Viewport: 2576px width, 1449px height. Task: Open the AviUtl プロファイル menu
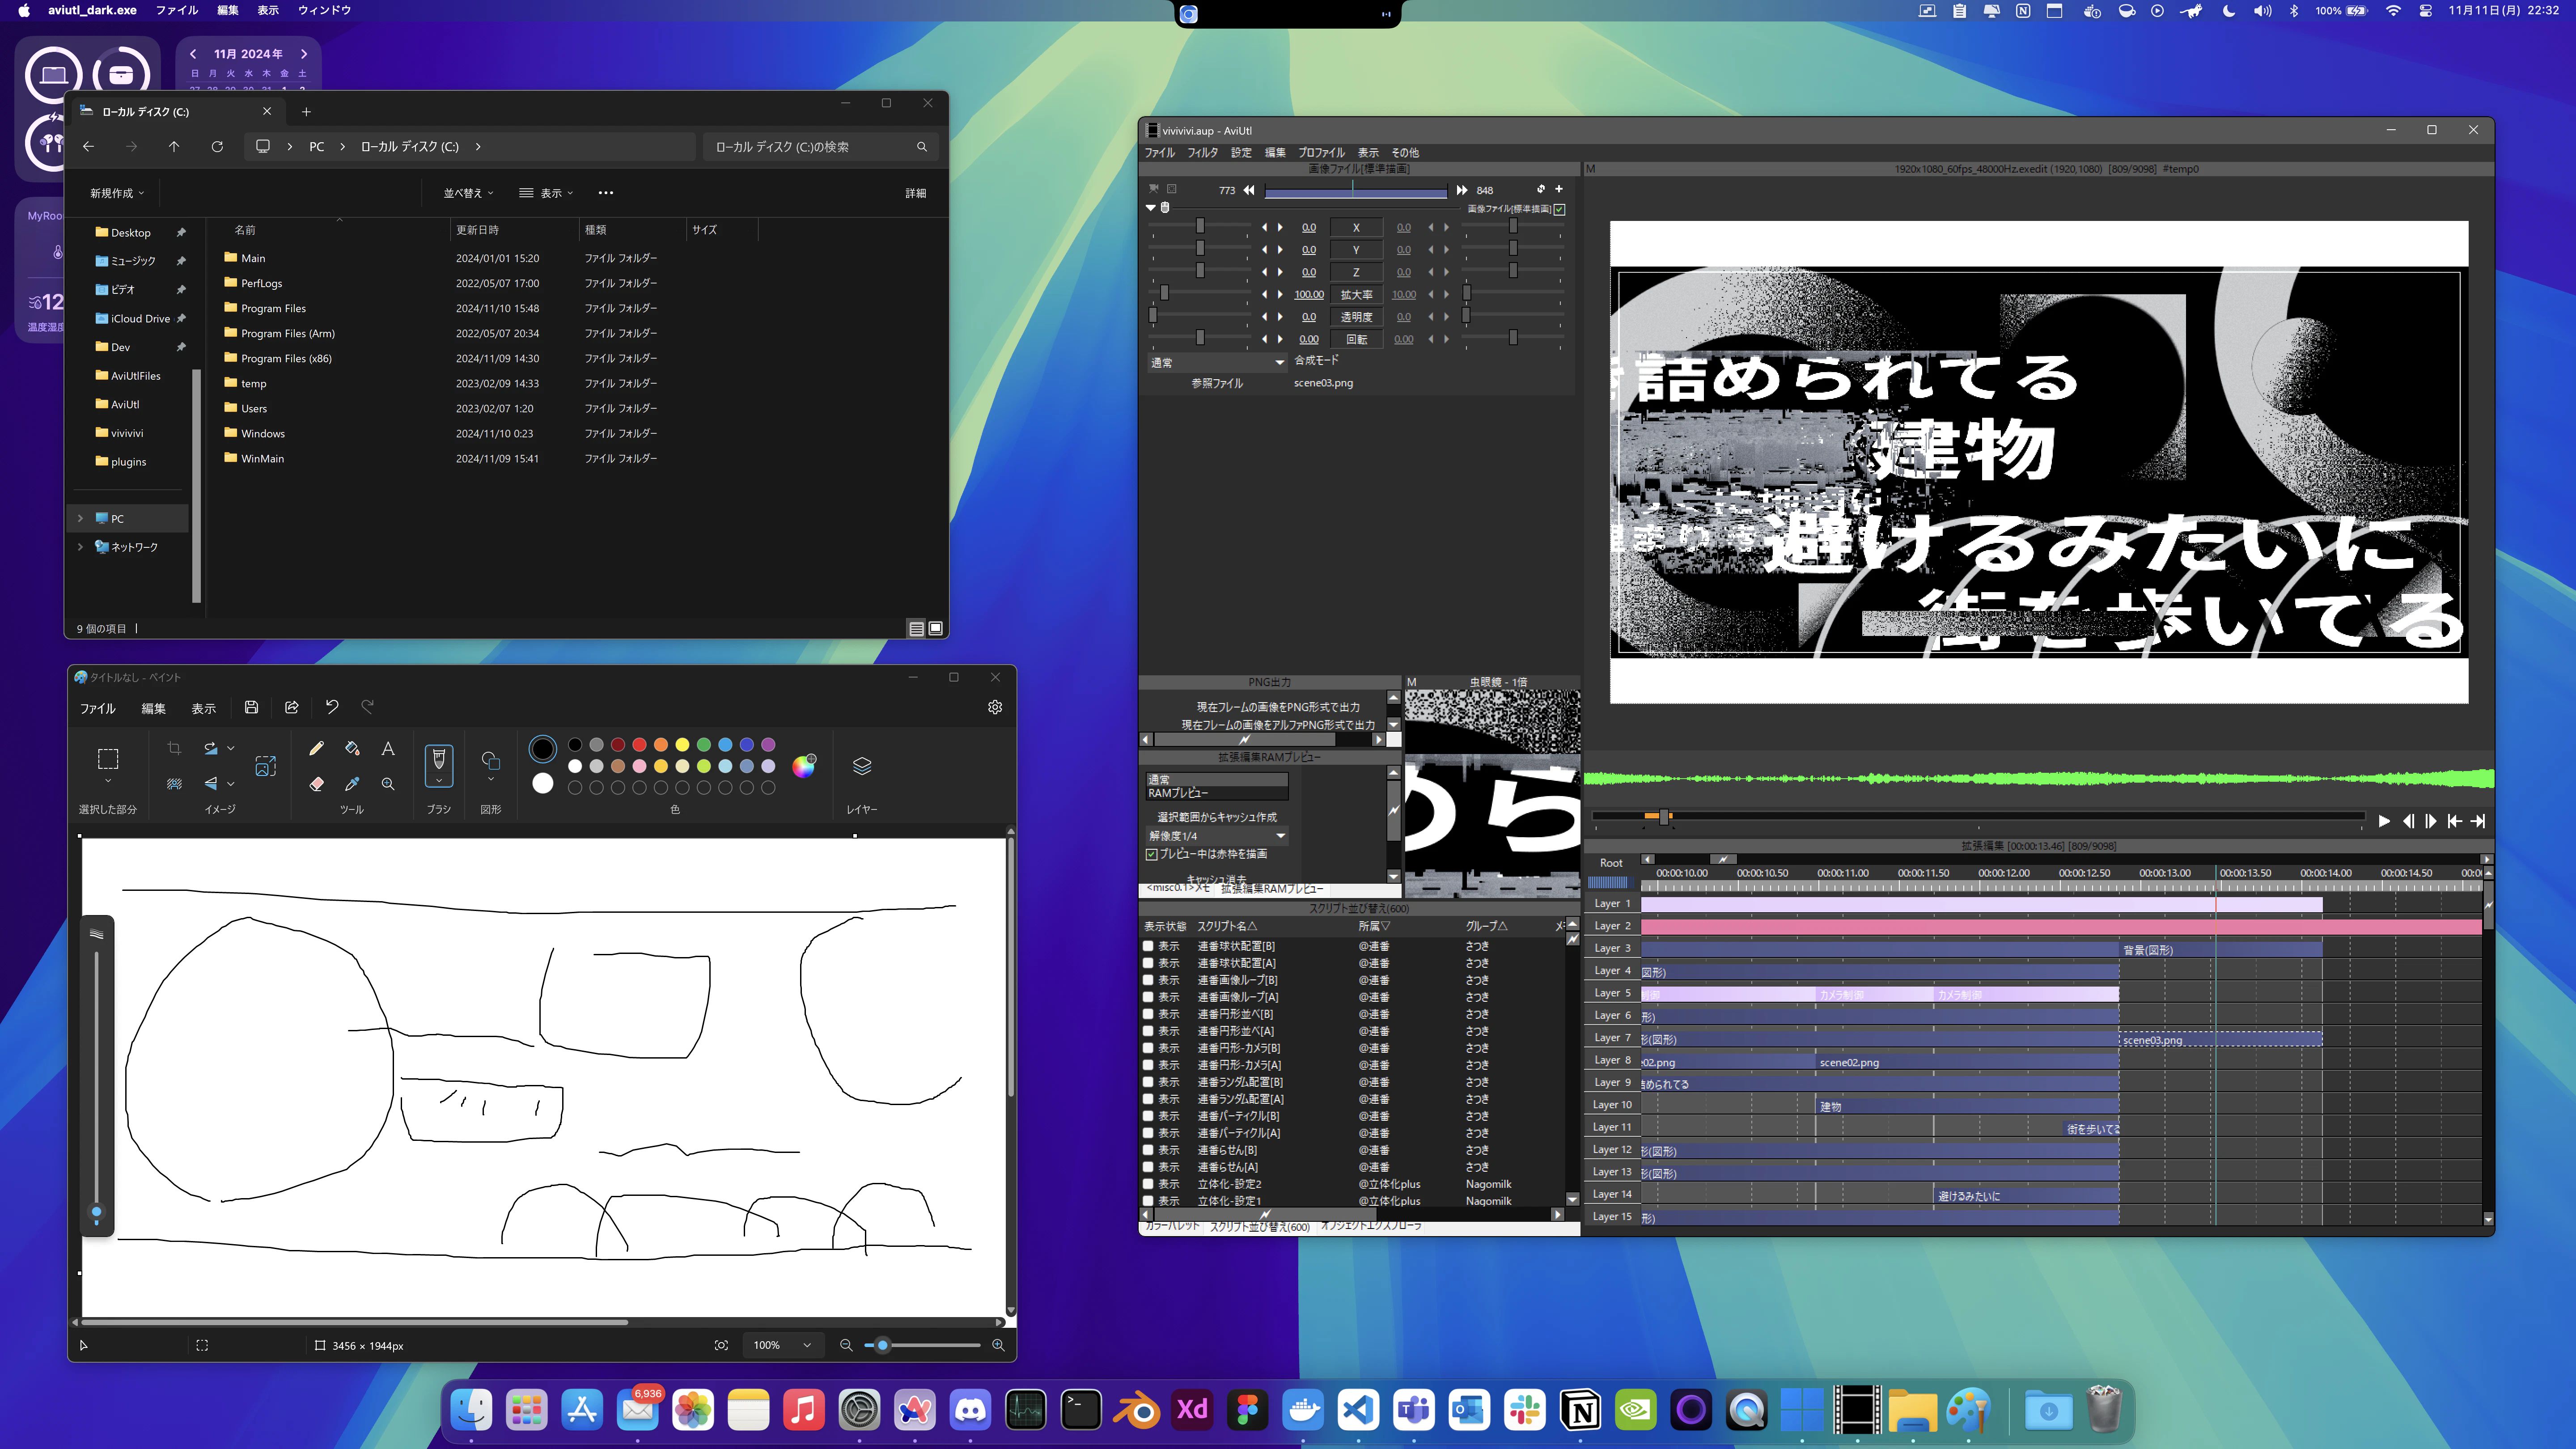[1321, 152]
